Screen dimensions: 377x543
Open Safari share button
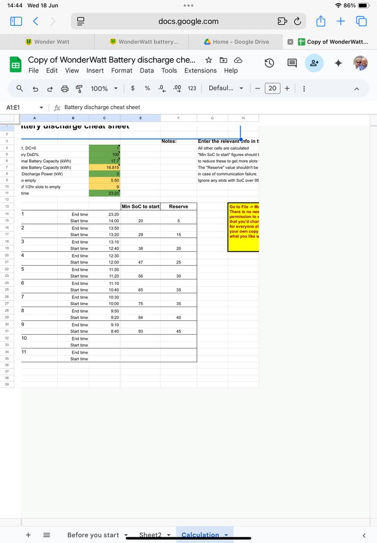[x=320, y=21]
